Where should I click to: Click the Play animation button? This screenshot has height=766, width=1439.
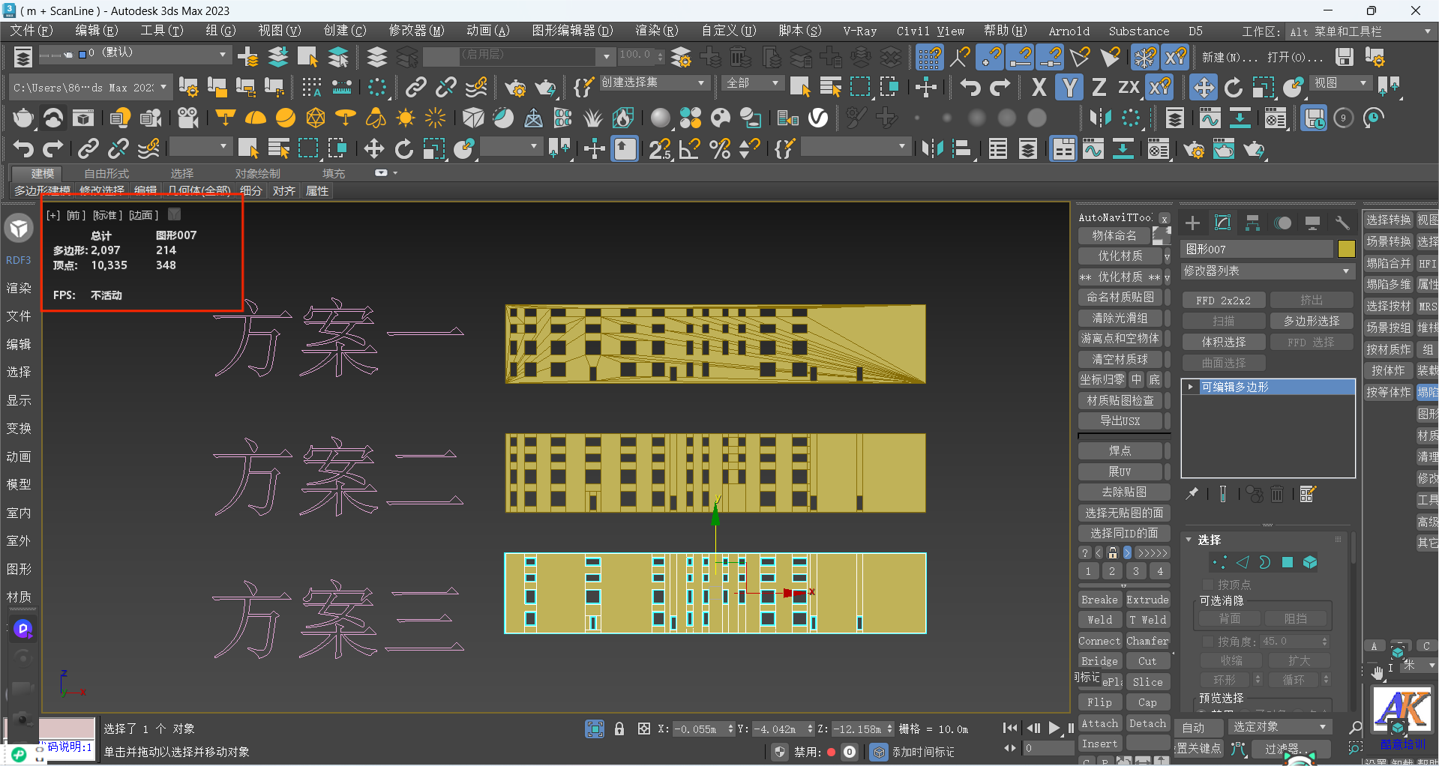tap(1054, 728)
